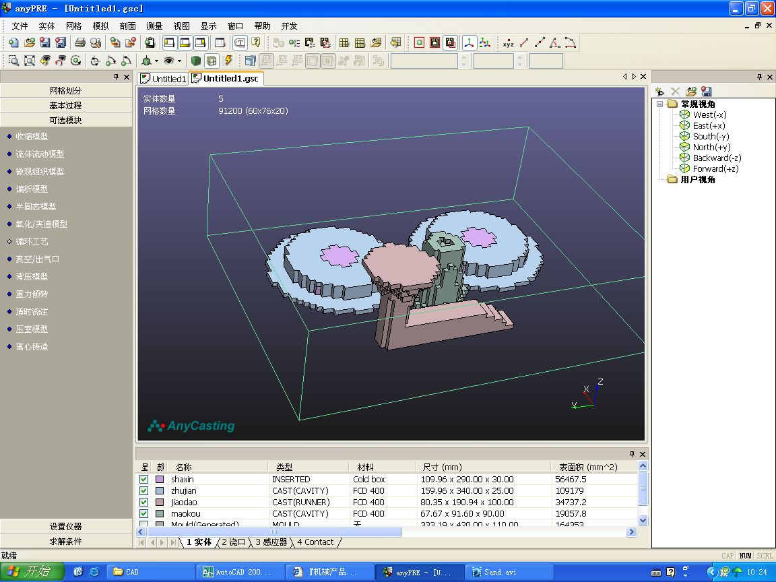Uncheck visibility of zhujian entity
Viewport: 776px width, 582px height.
[143, 490]
